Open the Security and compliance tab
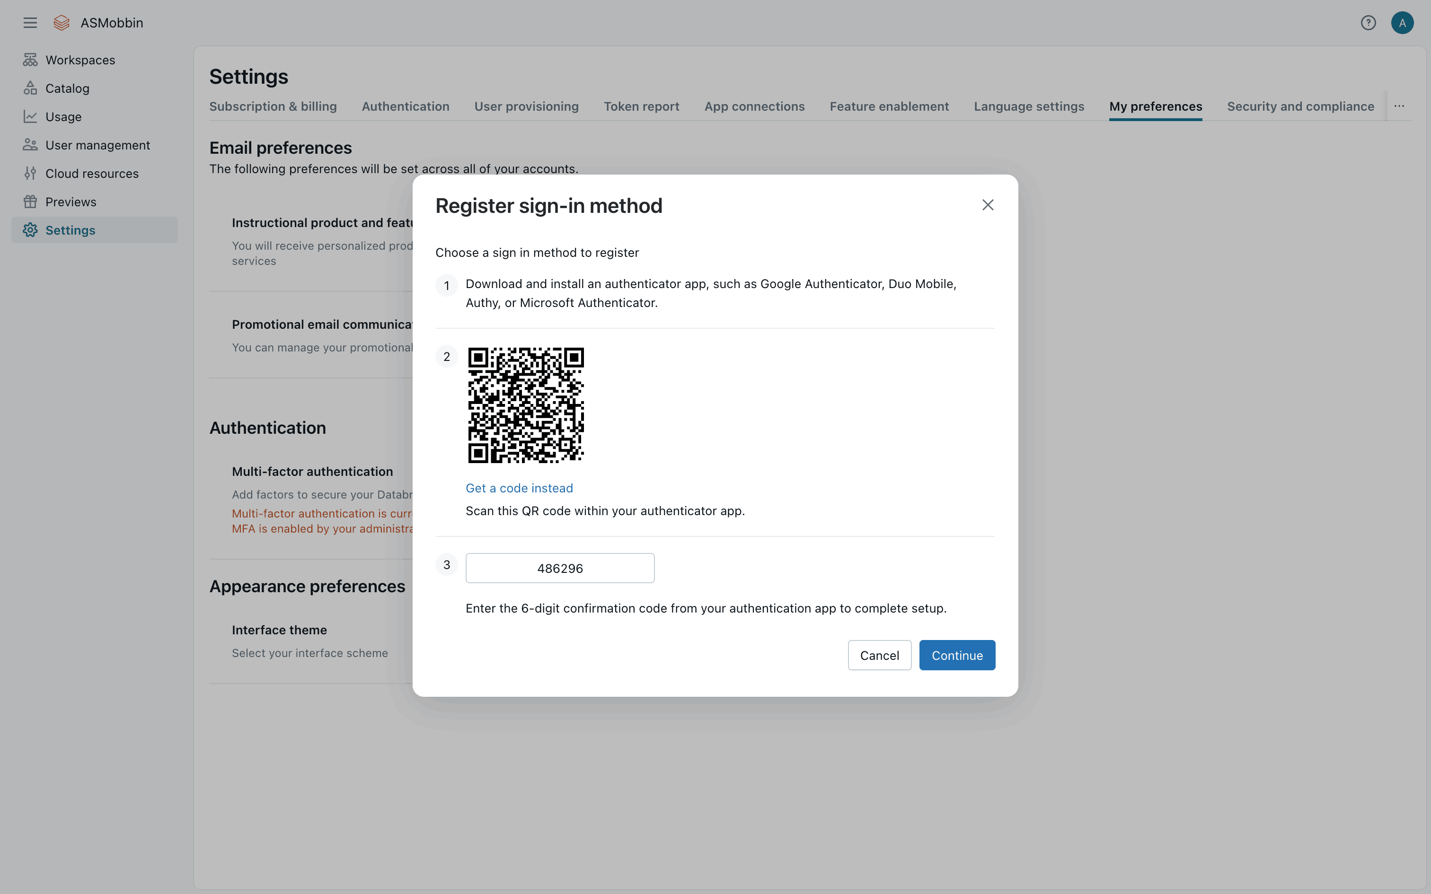Viewport: 1431px width, 894px height. (1300, 106)
